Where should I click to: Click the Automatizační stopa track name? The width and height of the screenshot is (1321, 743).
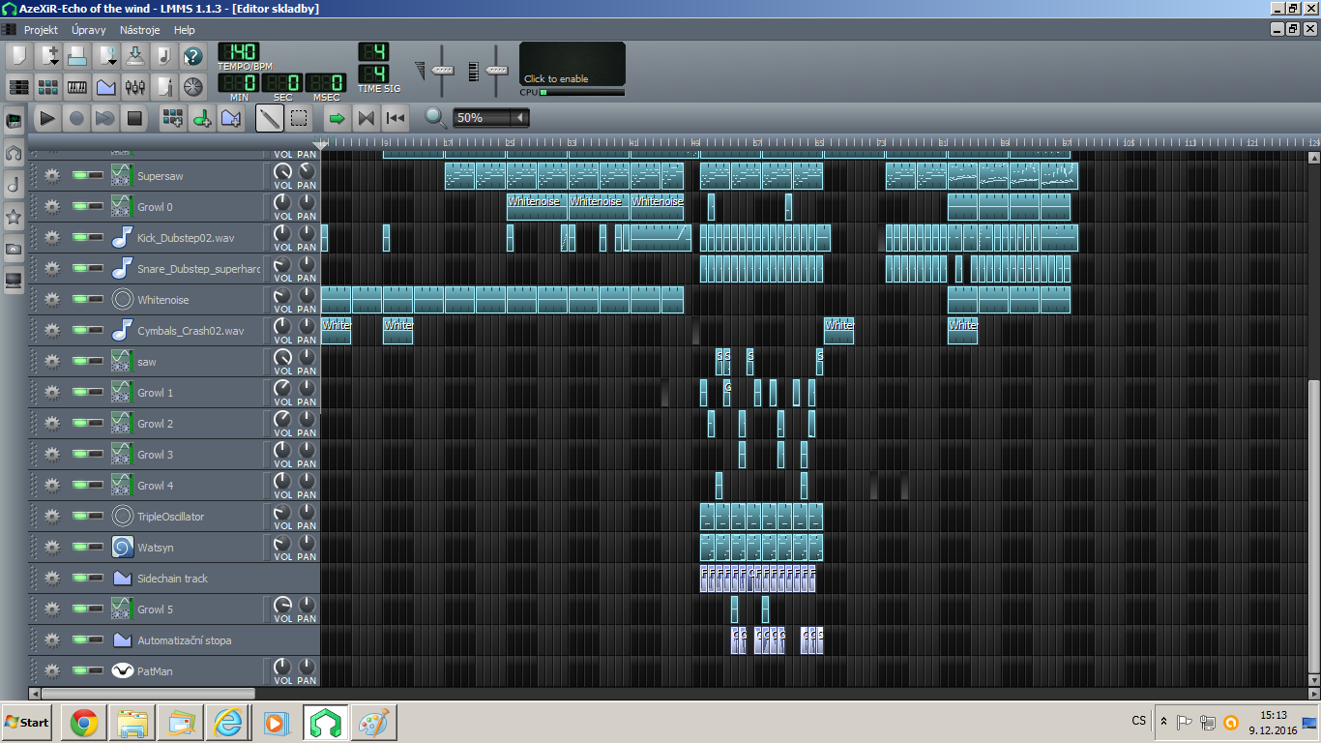(x=184, y=640)
